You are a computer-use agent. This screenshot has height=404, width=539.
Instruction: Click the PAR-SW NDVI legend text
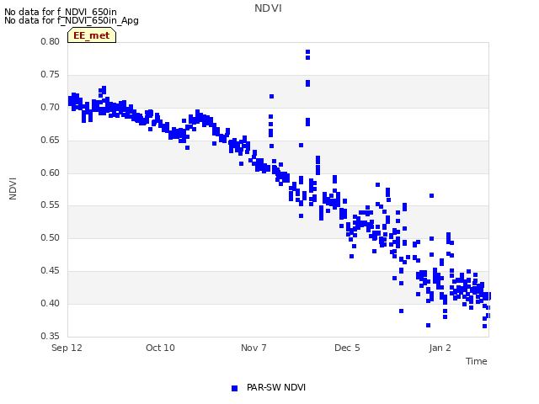(x=276, y=387)
